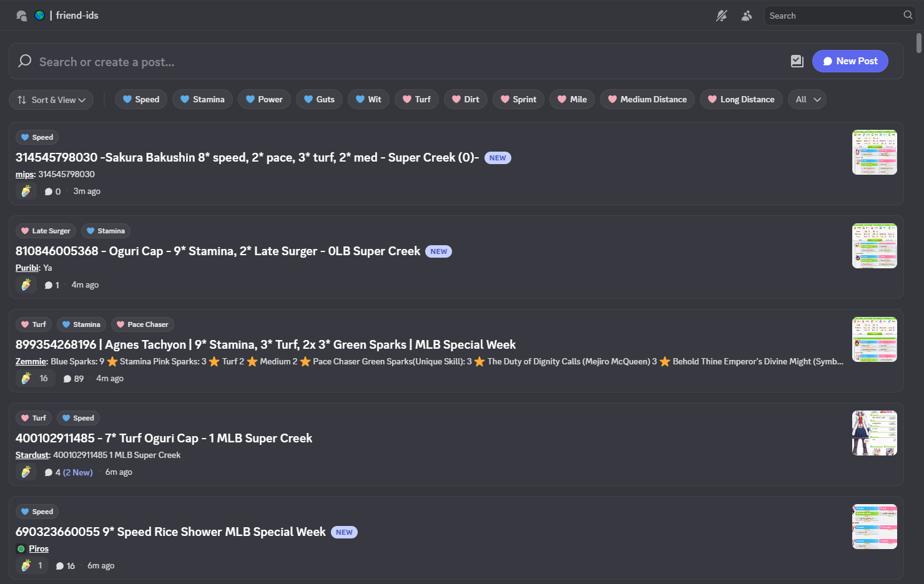
Task: Open author Puribi profile link
Action: coord(27,268)
